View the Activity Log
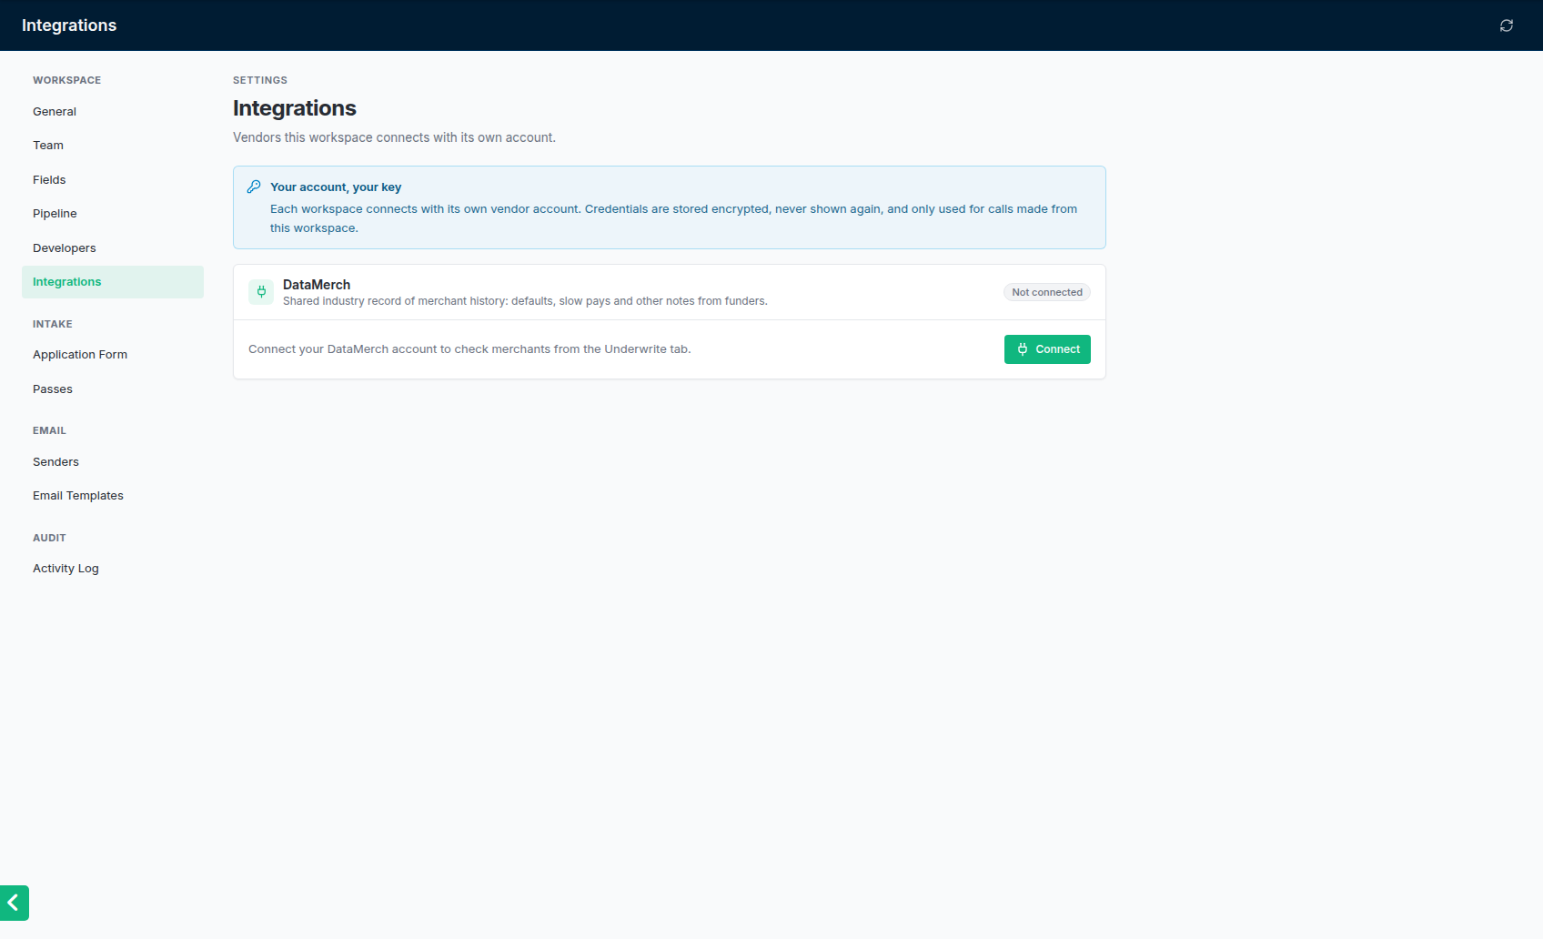This screenshot has width=1543, height=939. (113, 569)
